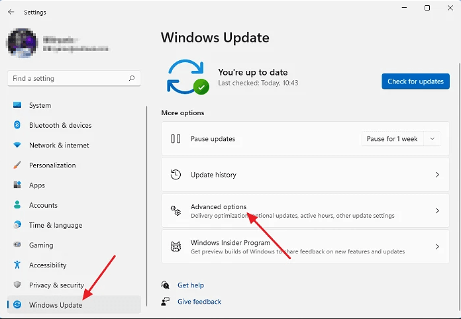The width and height of the screenshot is (461, 319).
Task: Click the search magnifier icon
Action: (x=132, y=78)
